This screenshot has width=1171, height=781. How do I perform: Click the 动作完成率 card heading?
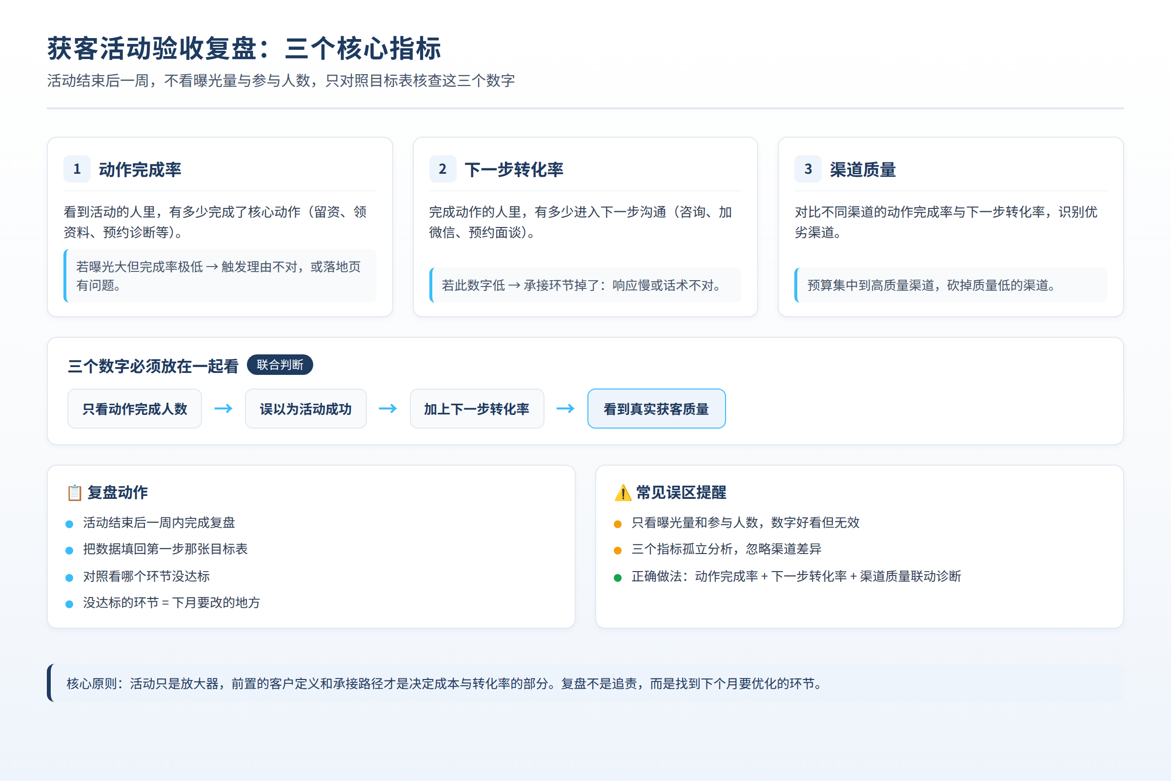point(140,169)
